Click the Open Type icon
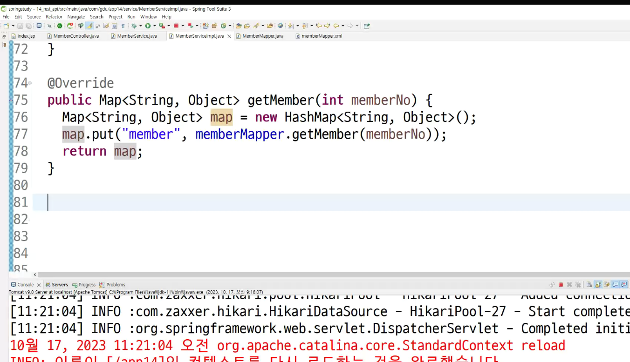630x362 pixels. point(238,26)
